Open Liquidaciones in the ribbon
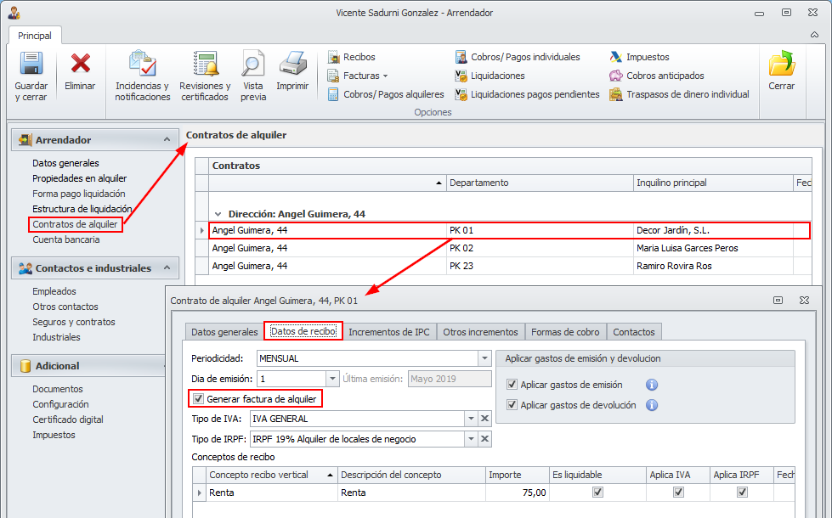Image resolution: width=832 pixels, height=518 pixels. click(490, 76)
